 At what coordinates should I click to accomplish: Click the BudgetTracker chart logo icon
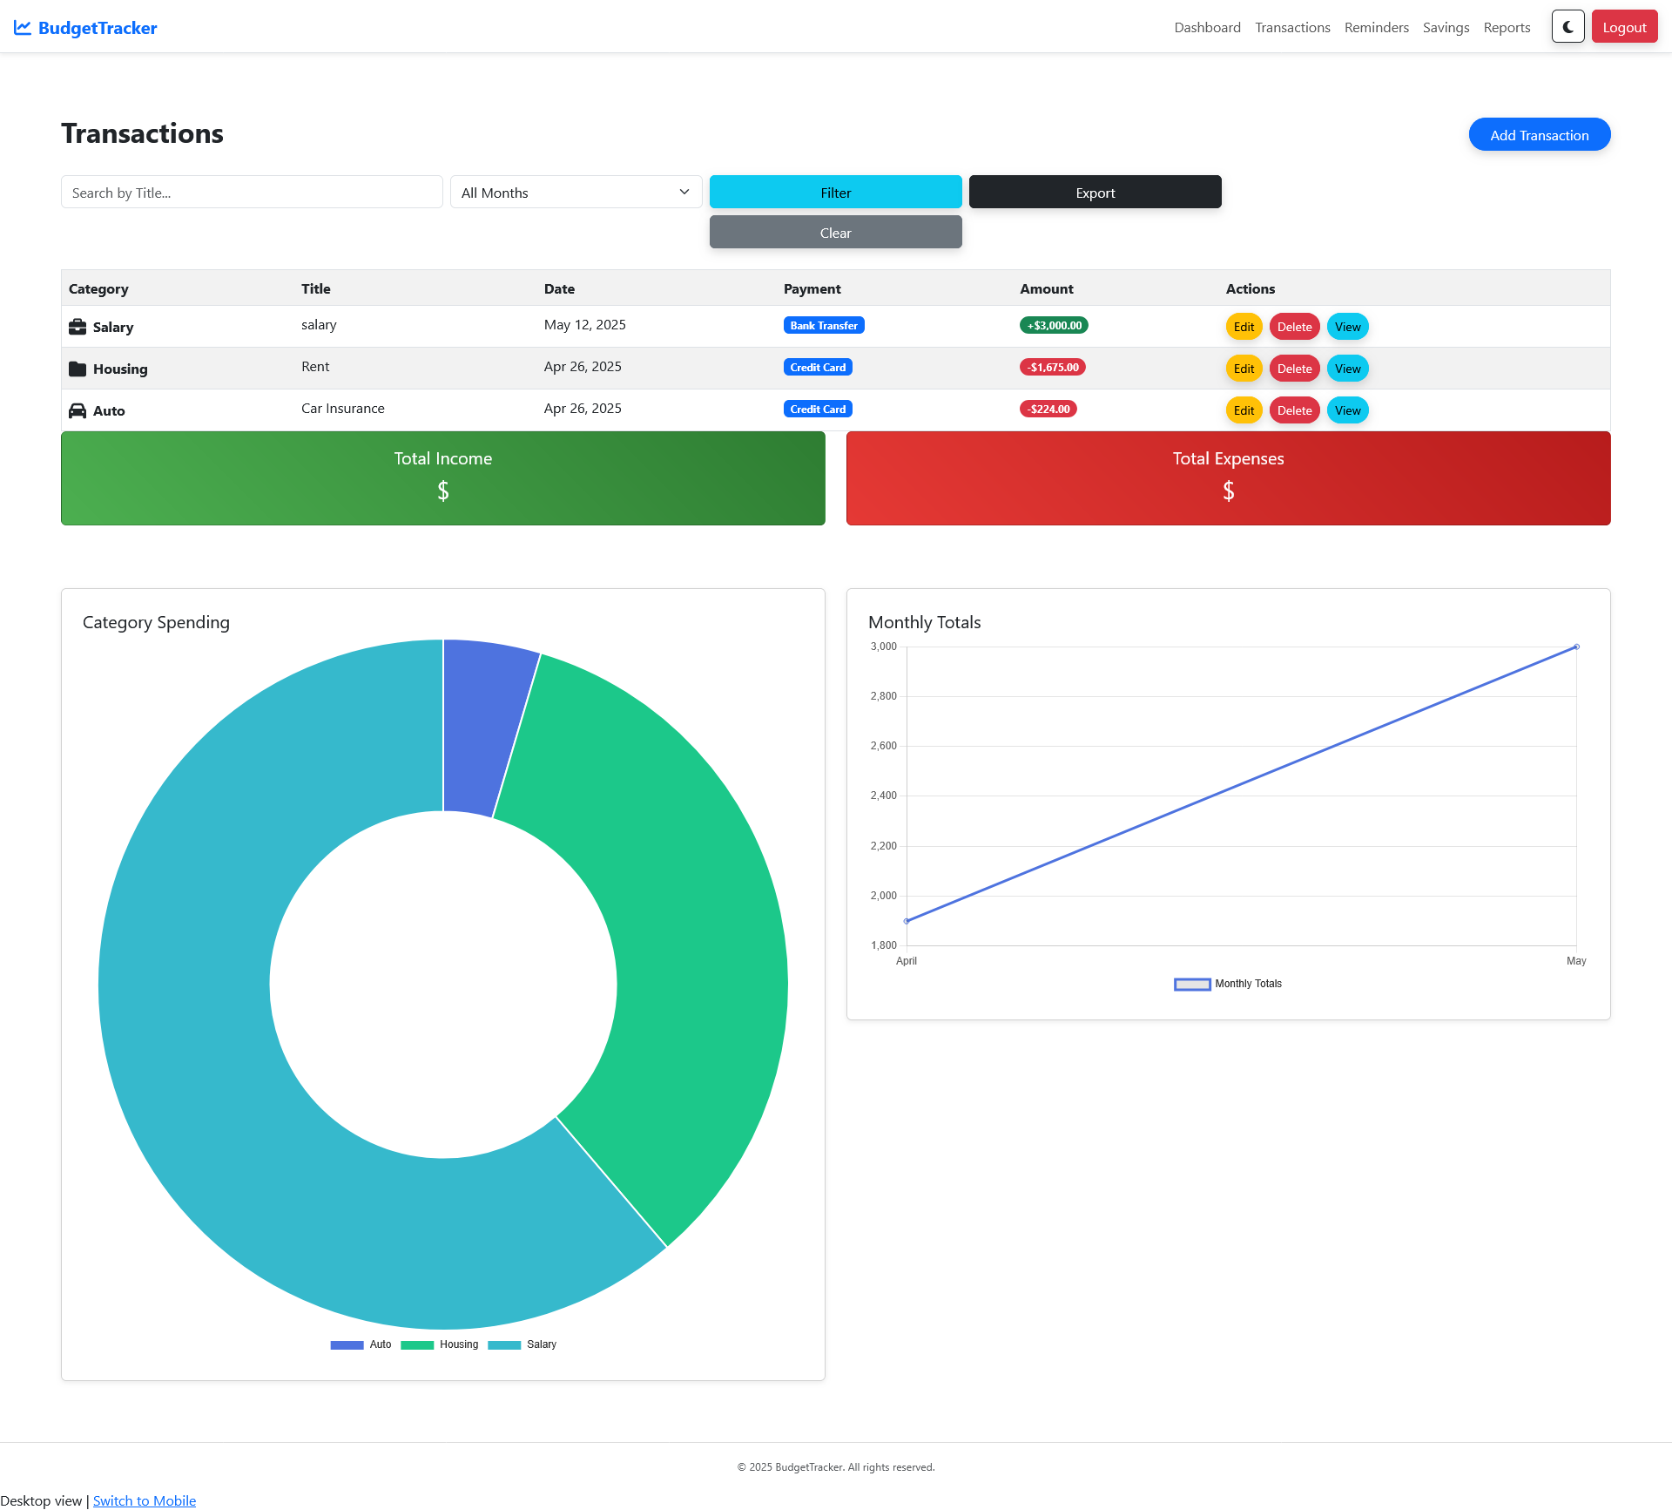pos(23,28)
